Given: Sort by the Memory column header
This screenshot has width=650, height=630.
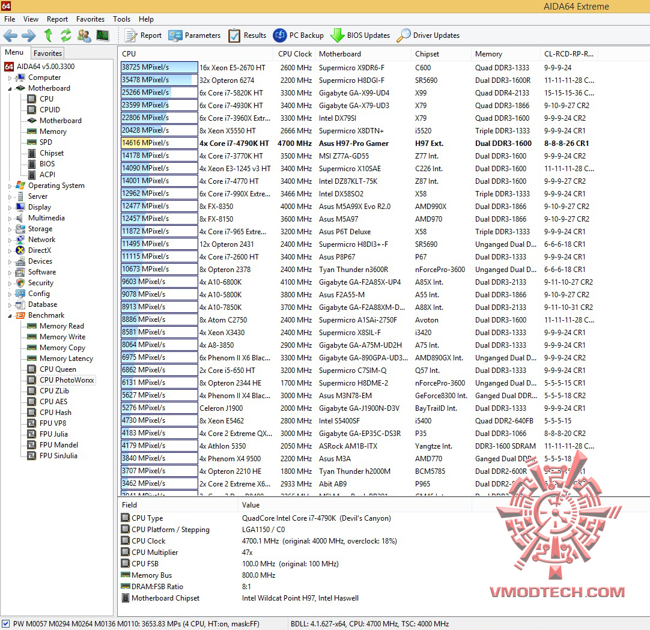Looking at the screenshot, I should [505, 54].
